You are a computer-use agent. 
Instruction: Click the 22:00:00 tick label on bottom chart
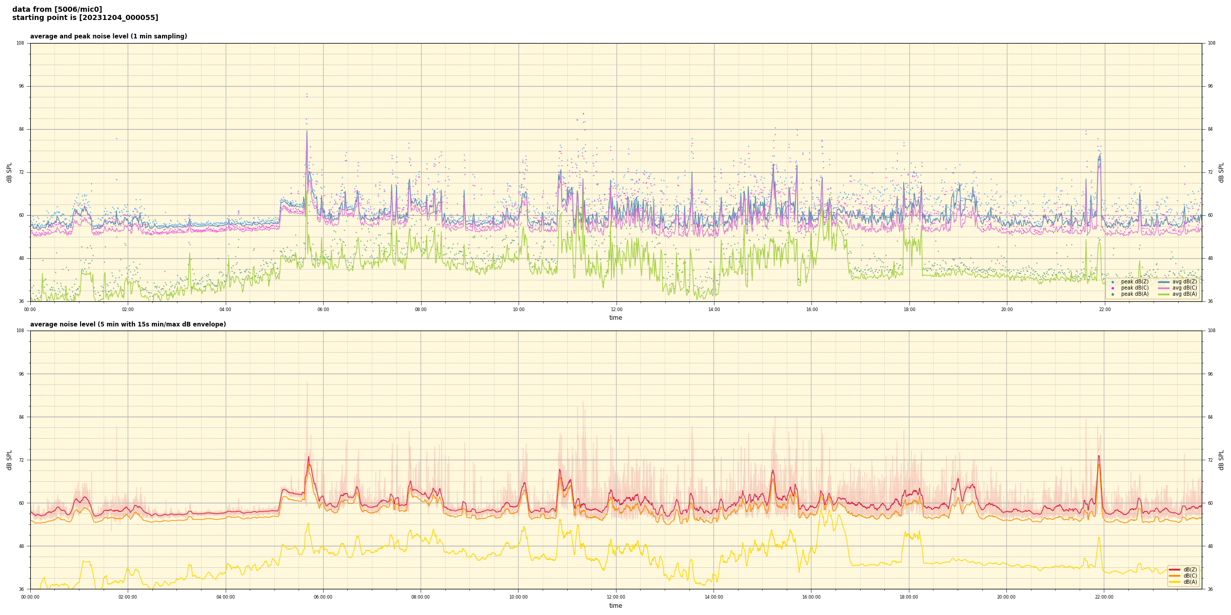(1104, 597)
